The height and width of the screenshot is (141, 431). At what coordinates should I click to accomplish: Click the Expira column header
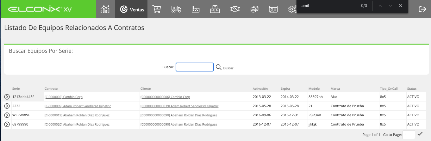tap(285, 89)
